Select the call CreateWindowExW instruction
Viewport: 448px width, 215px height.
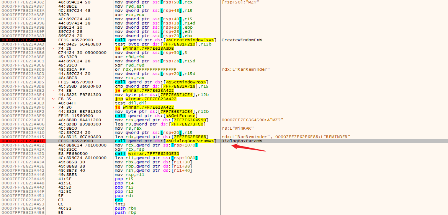coord(165,40)
